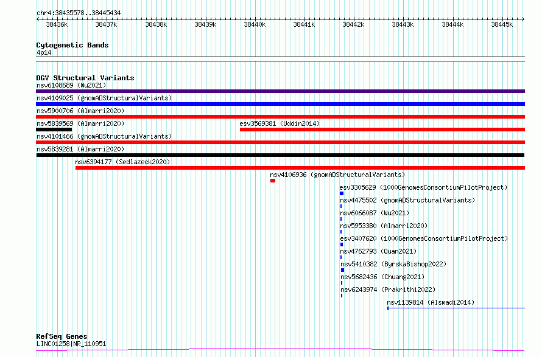Viewport: 542px width, 357px height.
Task: Click the 38440k ruler tick label
Action: [x=255, y=24]
